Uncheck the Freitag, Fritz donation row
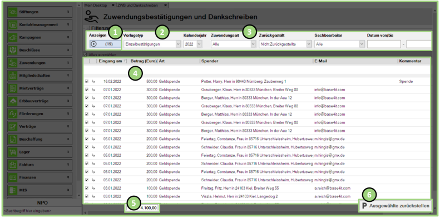 click(87, 188)
